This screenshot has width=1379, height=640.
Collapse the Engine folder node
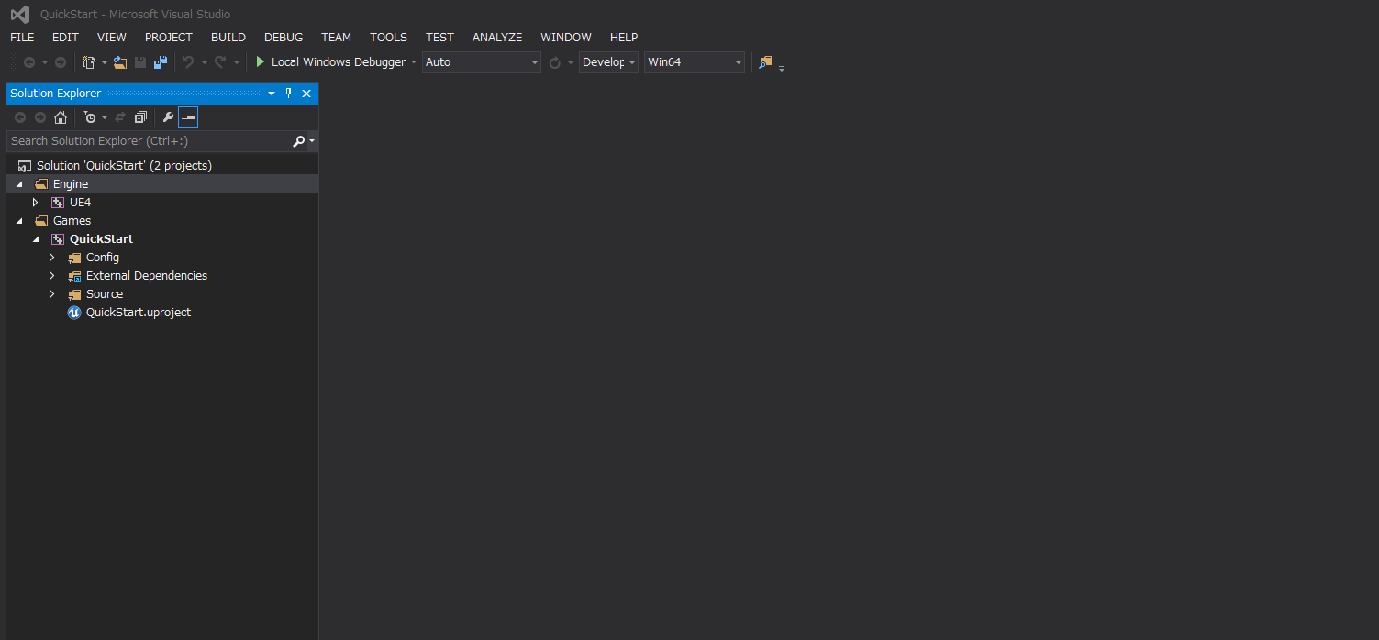pyautogui.click(x=19, y=184)
